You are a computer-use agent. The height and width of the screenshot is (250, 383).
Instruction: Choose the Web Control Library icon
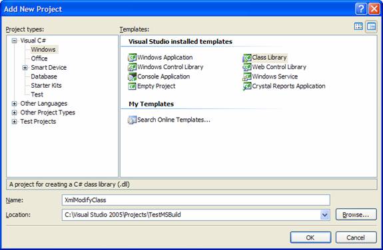pyautogui.click(x=247, y=67)
